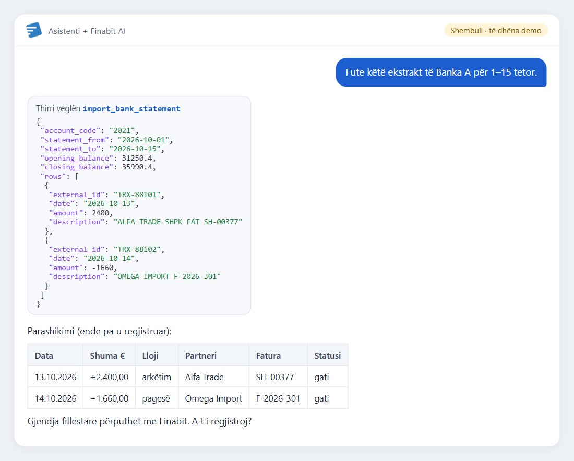Click the 'Shembull · të dhëna demo' badge

[496, 30]
